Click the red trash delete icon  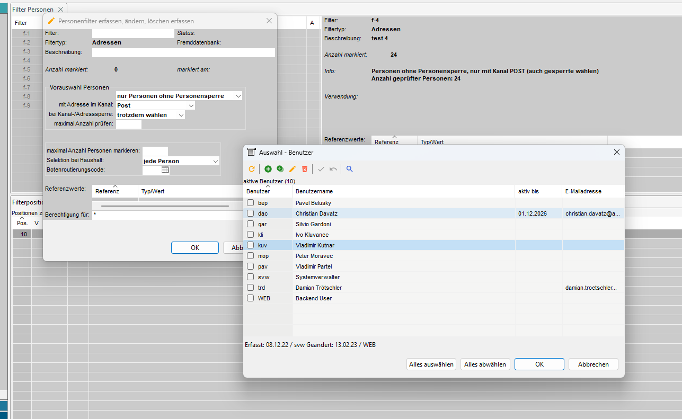point(305,169)
